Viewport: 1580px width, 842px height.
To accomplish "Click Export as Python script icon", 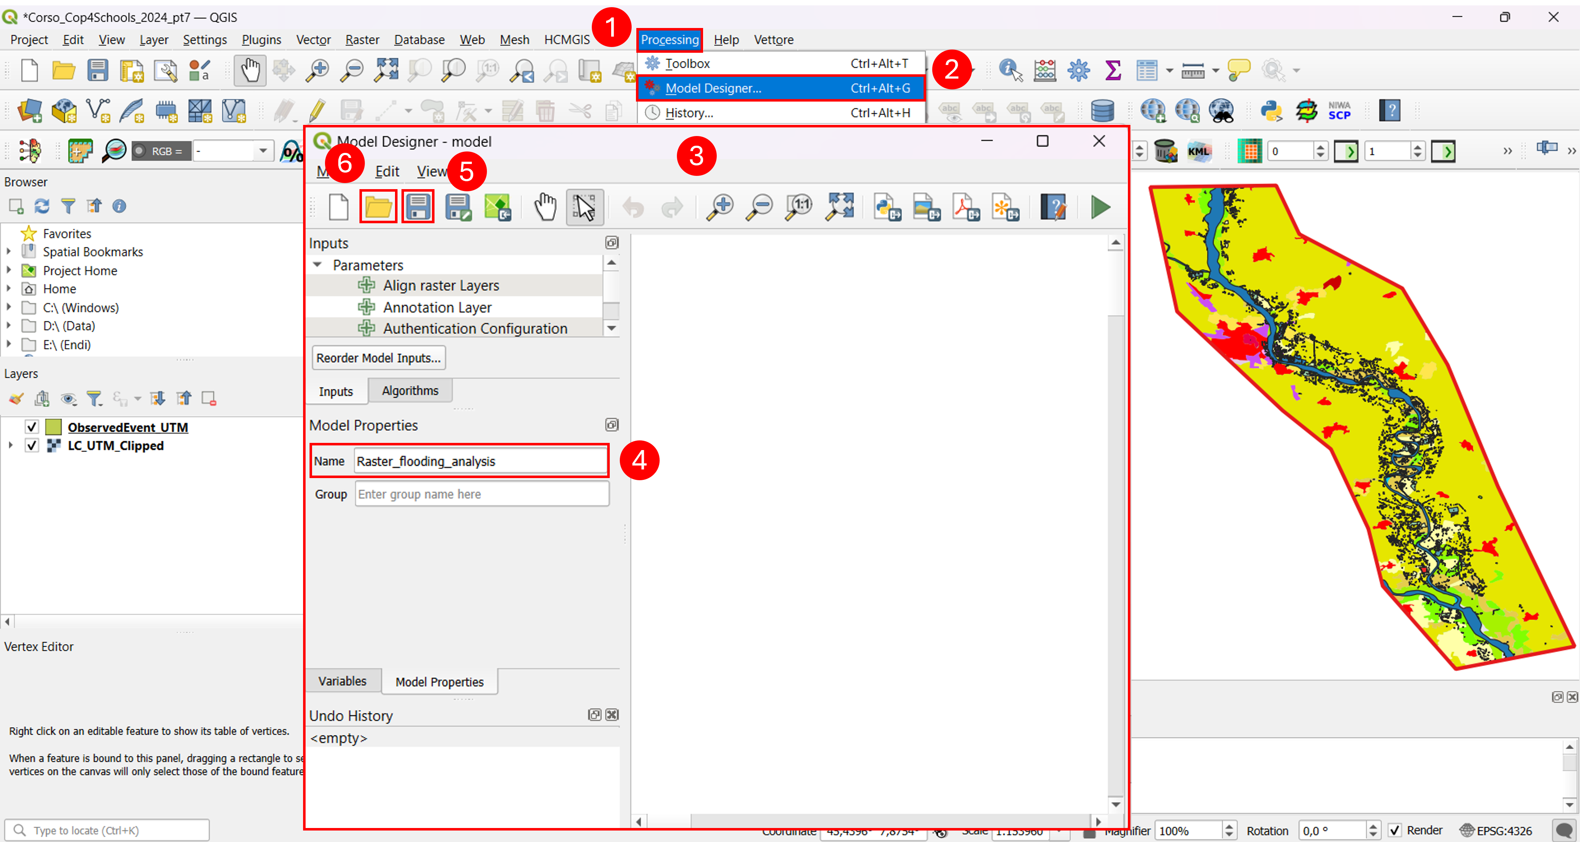I will tap(886, 207).
